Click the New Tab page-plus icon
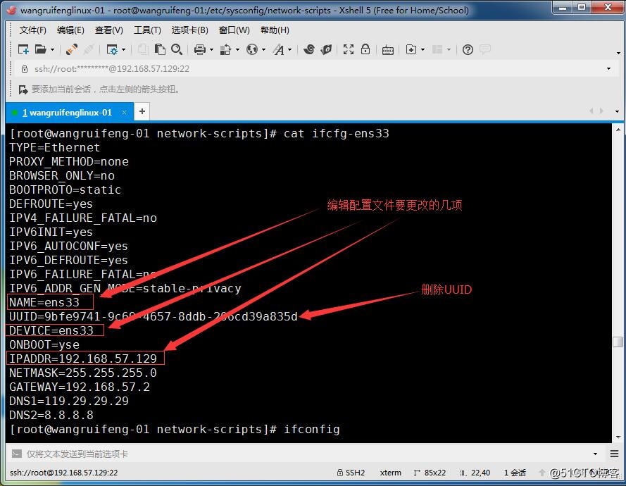 411,49
